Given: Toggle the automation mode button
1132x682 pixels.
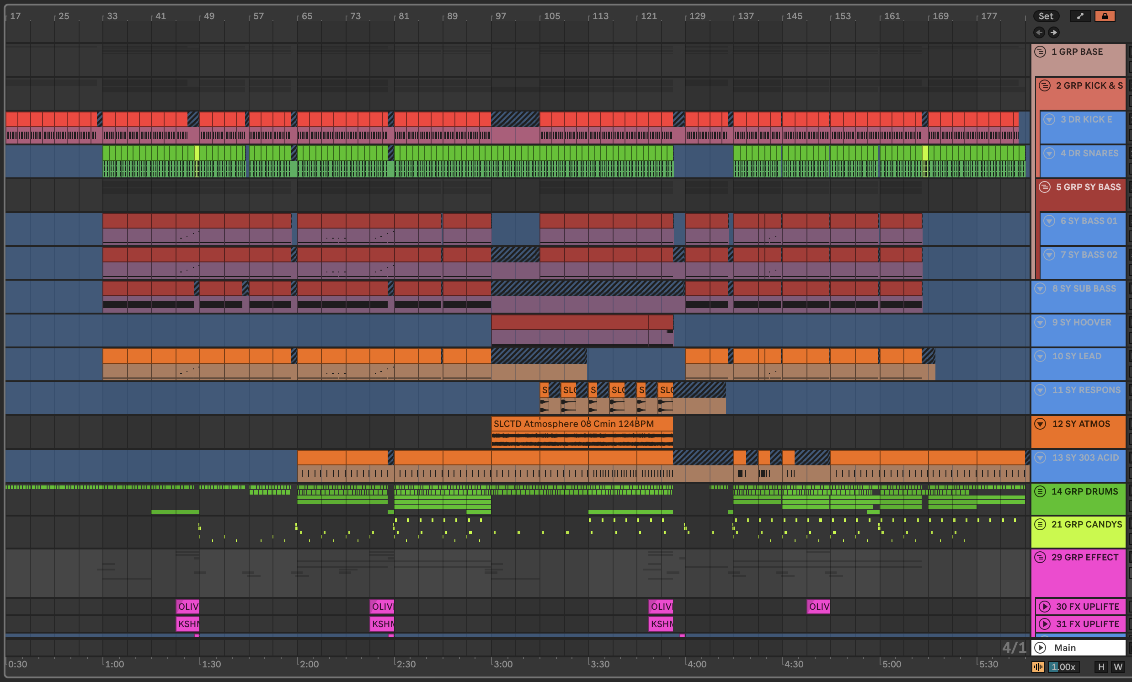Looking at the screenshot, I should tap(1079, 16).
